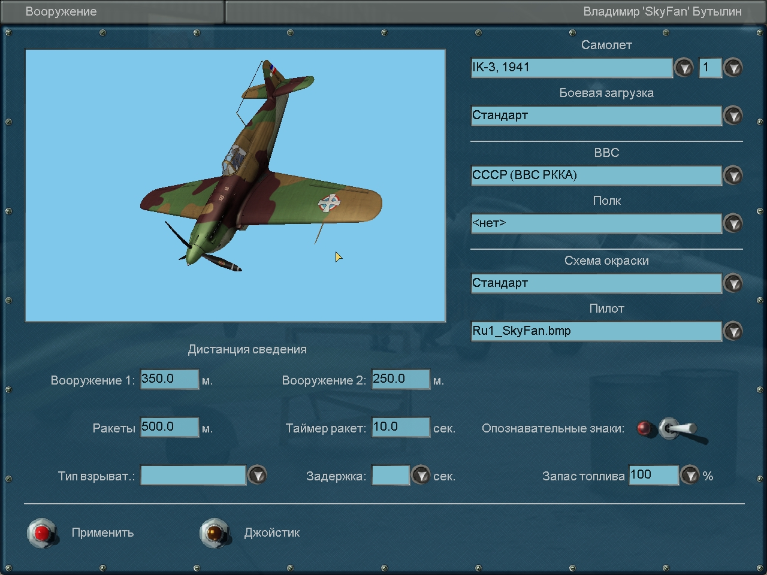Open the Тип взрыват. fuze type dropdown

[257, 476]
